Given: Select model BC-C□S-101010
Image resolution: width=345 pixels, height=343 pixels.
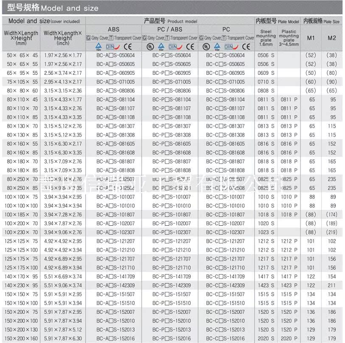Looking at the screenshot, I should [x=225, y=206].
